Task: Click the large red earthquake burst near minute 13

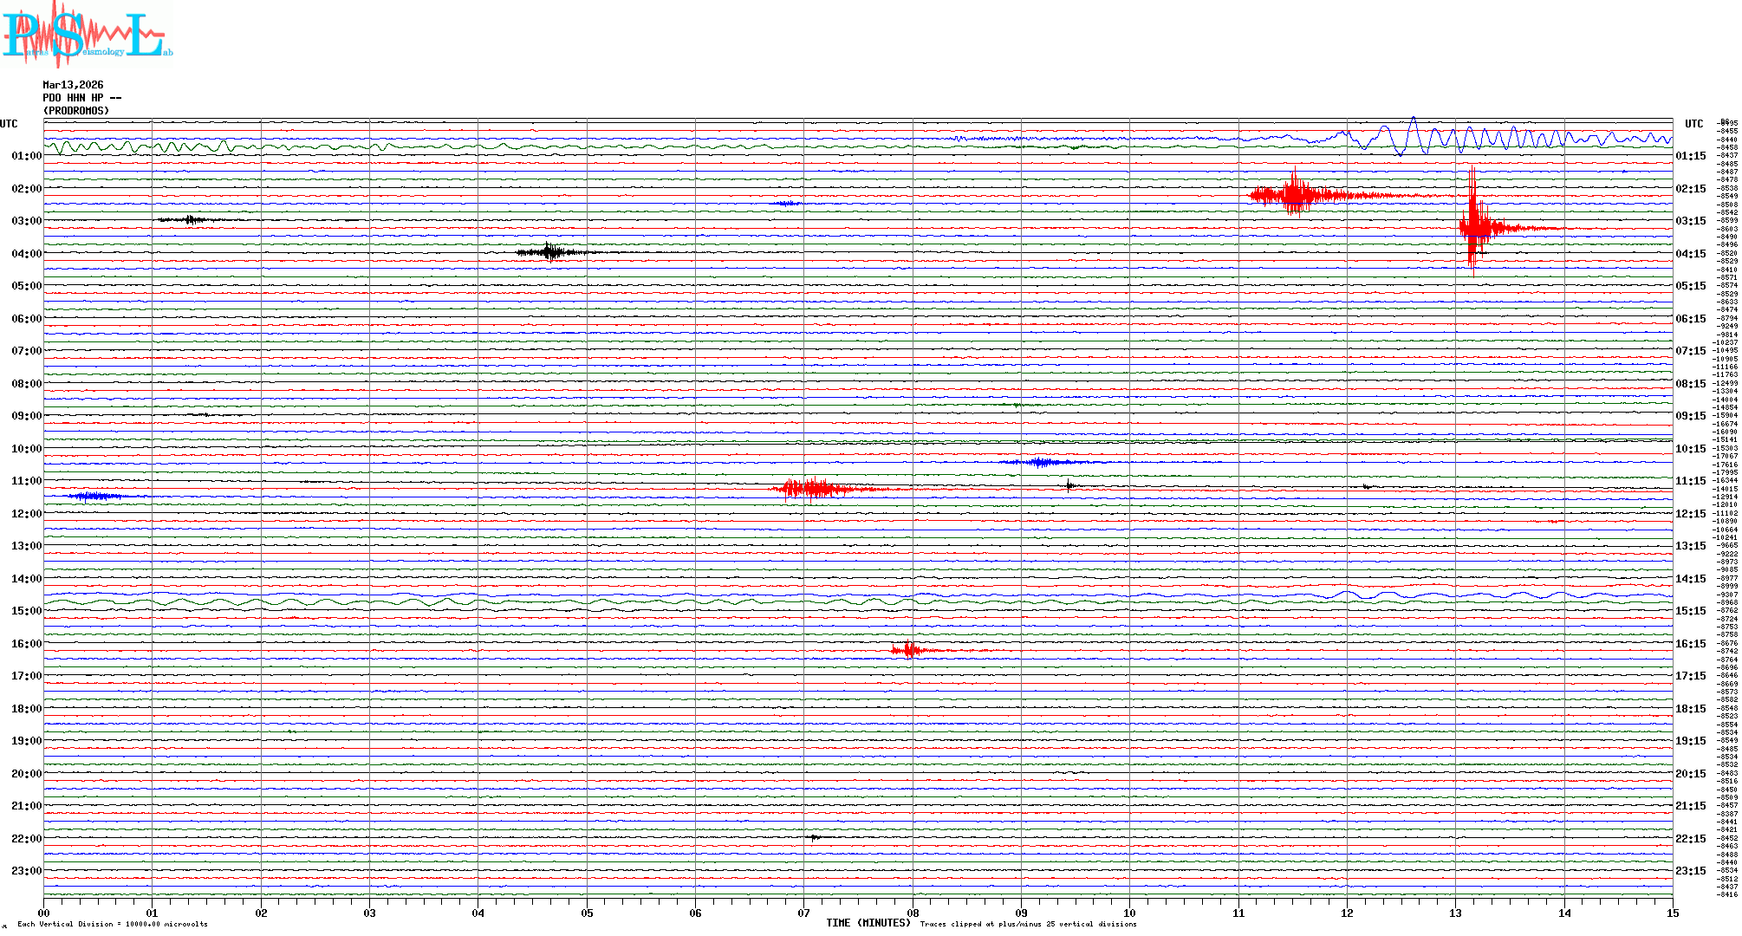Action: [x=1473, y=227]
